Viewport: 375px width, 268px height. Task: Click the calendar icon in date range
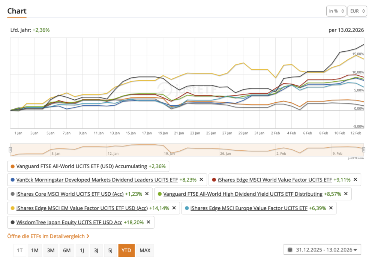point(290,250)
